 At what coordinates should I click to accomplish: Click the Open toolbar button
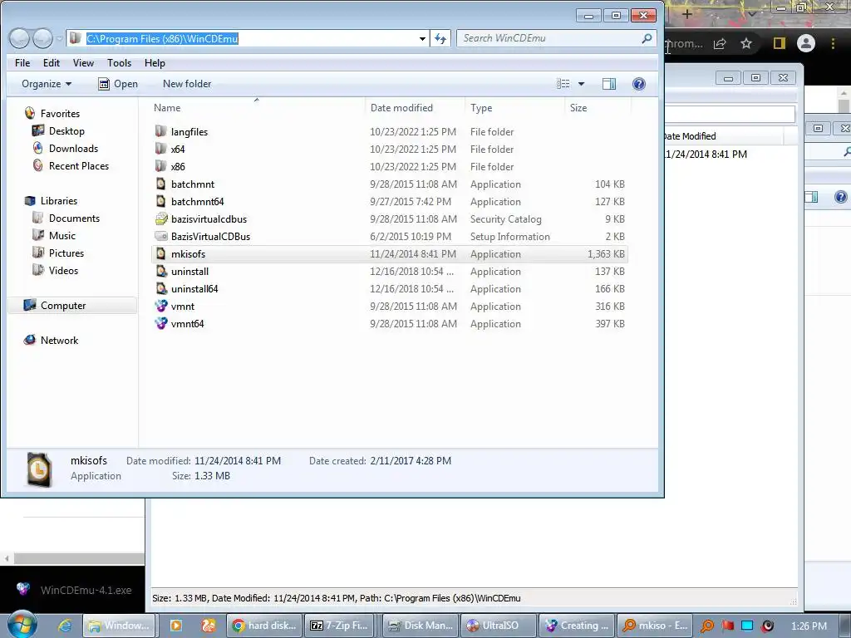pyautogui.click(x=118, y=84)
